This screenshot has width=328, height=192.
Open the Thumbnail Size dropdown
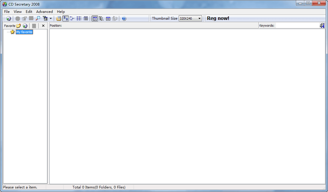pyautogui.click(x=190, y=18)
